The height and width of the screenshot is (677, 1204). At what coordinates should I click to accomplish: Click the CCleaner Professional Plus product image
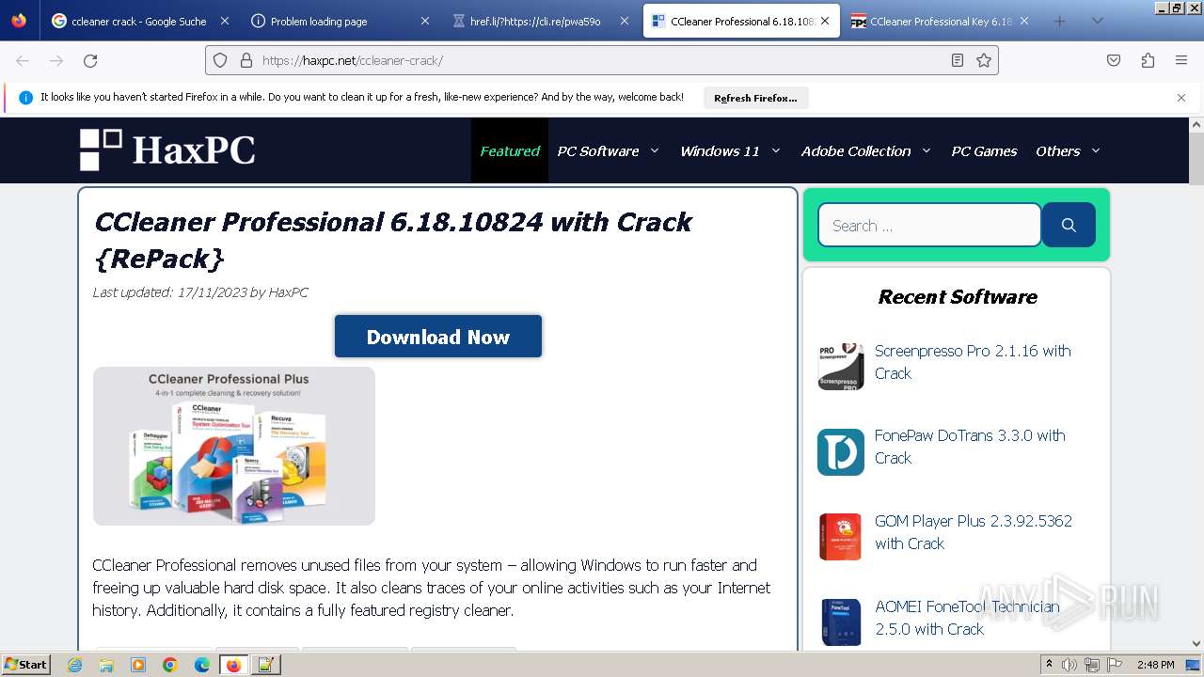click(x=234, y=446)
